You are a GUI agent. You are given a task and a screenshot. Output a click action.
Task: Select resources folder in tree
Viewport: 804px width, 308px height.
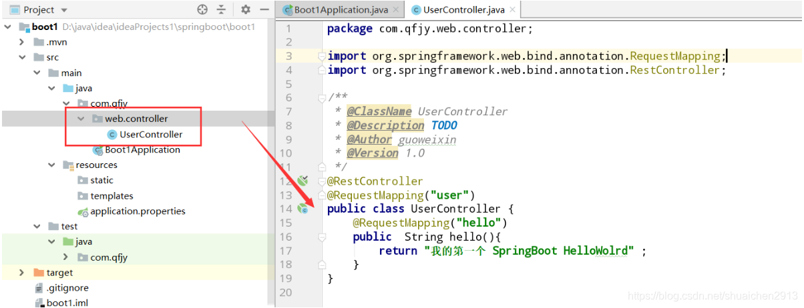96,165
